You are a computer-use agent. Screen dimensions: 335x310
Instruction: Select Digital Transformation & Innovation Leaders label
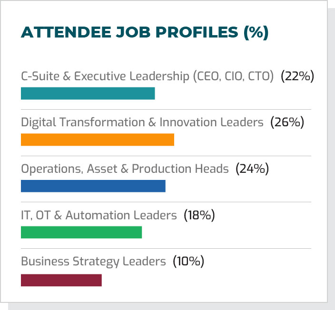(142, 122)
